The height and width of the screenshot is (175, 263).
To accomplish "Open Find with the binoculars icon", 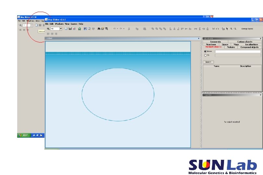I will coord(99,29).
